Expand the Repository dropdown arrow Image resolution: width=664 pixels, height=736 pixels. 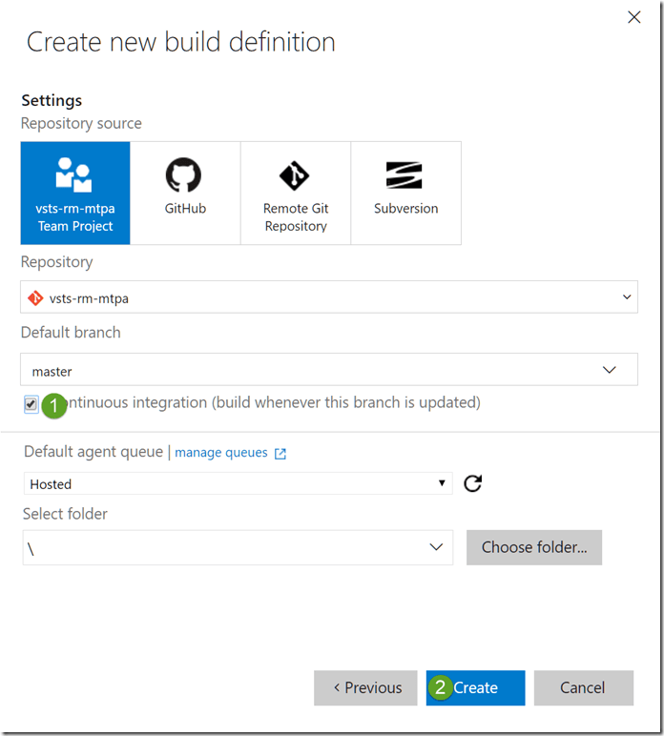click(627, 297)
